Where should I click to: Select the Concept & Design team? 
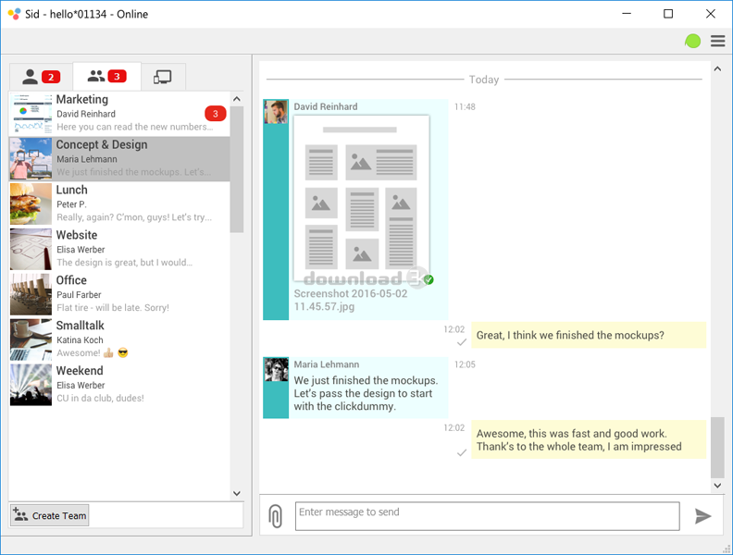point(119,159)
